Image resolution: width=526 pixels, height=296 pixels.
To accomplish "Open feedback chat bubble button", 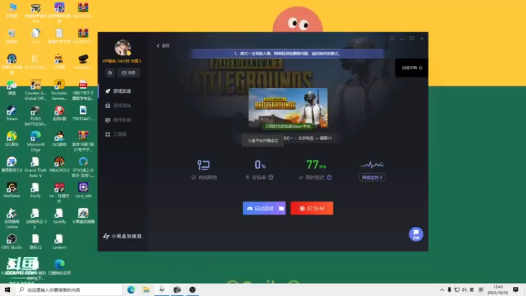I will tap(416, 234).
